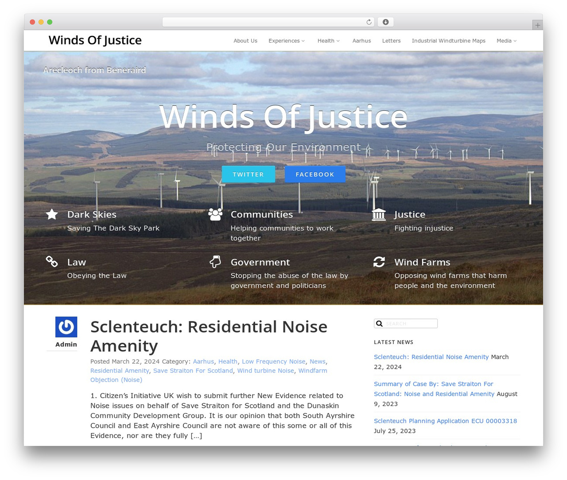Click the Communities heading in hero
This screenshot has width=567, height=480.
tap(262, 214)
